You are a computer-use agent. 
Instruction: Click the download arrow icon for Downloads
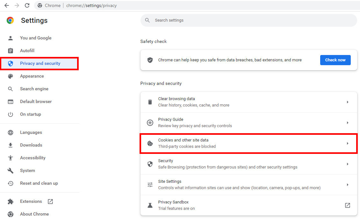pyautogui.click(x=10, y=145)
